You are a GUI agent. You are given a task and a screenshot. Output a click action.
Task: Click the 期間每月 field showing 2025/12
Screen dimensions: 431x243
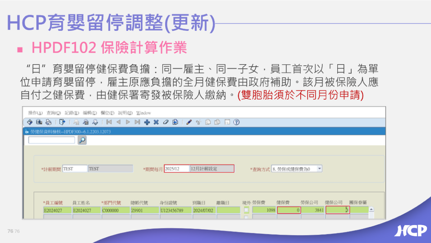pos(177,168)
